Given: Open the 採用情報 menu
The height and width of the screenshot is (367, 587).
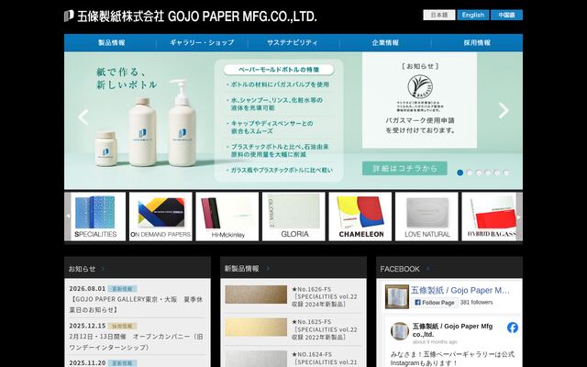Looking at the screenshot, I should 477,43.
